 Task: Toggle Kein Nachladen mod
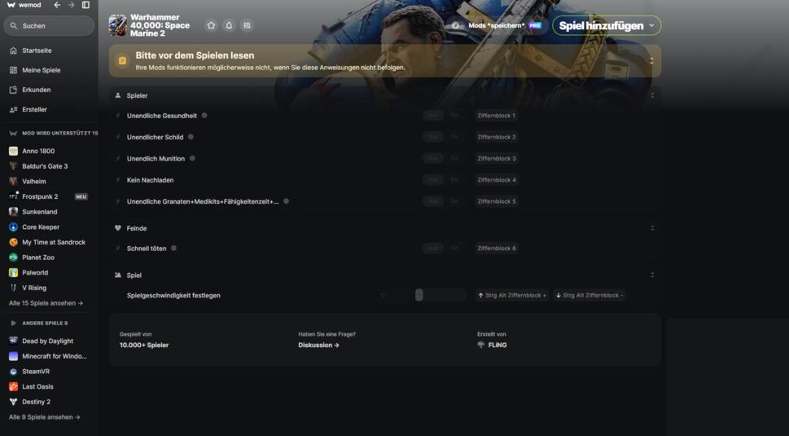pos(443,180)
